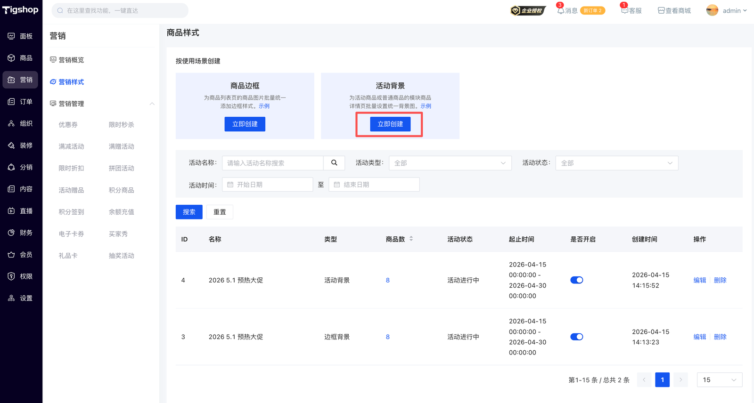754x403 pixels.
Task: Click the message bell icon
Action: pyautogui.click(x=560, y=11)
